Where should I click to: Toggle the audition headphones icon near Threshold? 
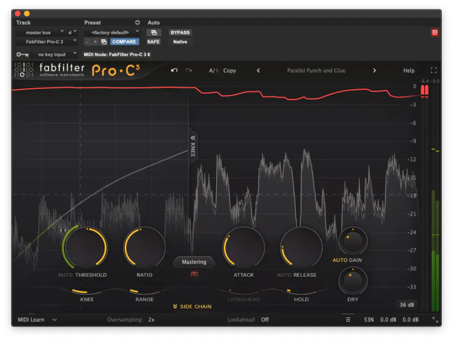point(63,230)
